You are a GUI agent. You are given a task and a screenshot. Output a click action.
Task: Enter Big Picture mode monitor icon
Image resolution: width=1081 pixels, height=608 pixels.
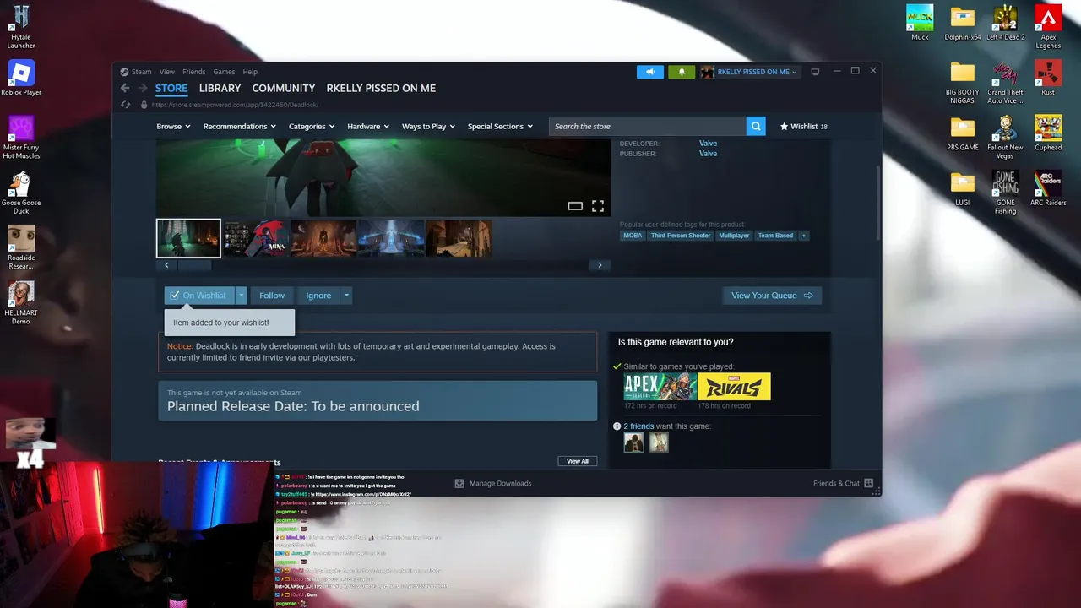(815, 72)
